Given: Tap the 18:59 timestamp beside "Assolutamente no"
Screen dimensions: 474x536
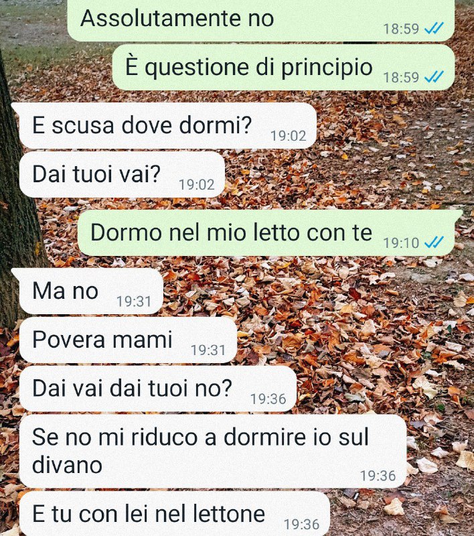Looking at the screenshot, I should [x=401, y=28].
